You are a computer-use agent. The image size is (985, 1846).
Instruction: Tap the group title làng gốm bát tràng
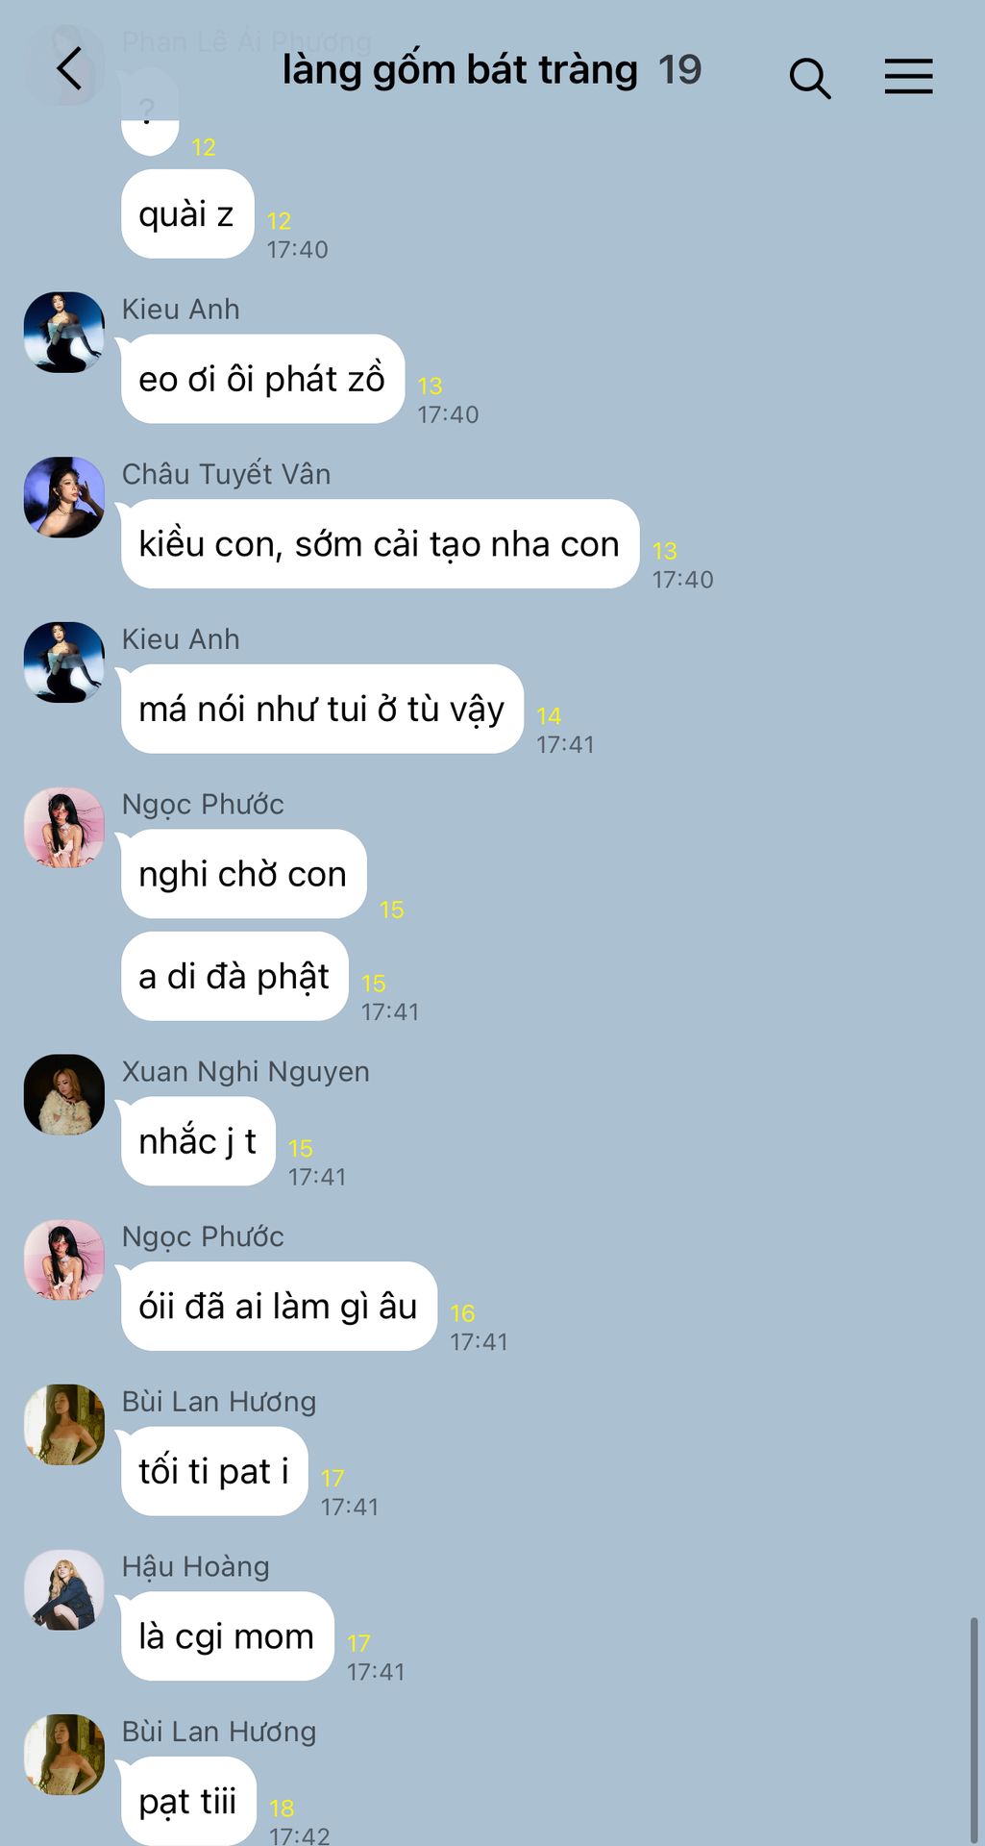pos(459,70)
